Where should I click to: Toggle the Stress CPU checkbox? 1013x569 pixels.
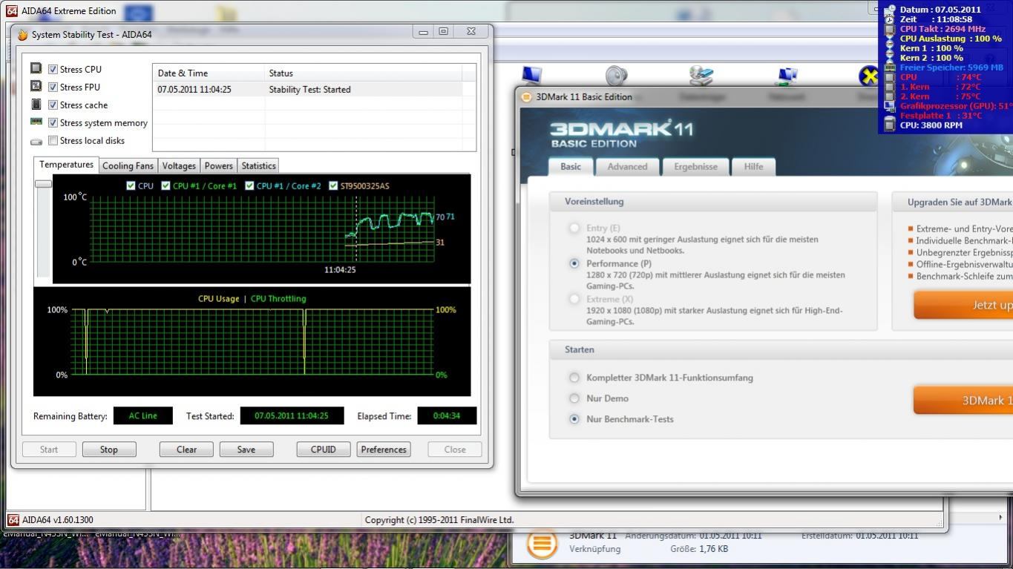click(53, 69)
